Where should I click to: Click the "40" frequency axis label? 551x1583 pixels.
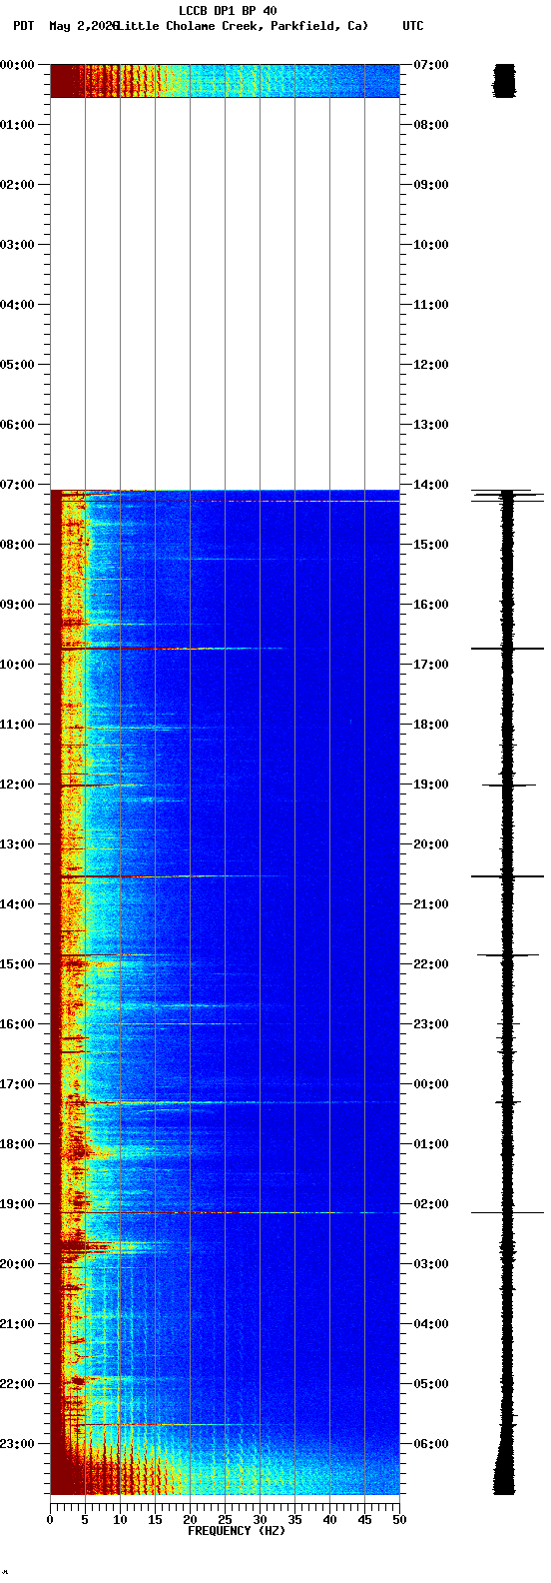[x=329, y=1520]
